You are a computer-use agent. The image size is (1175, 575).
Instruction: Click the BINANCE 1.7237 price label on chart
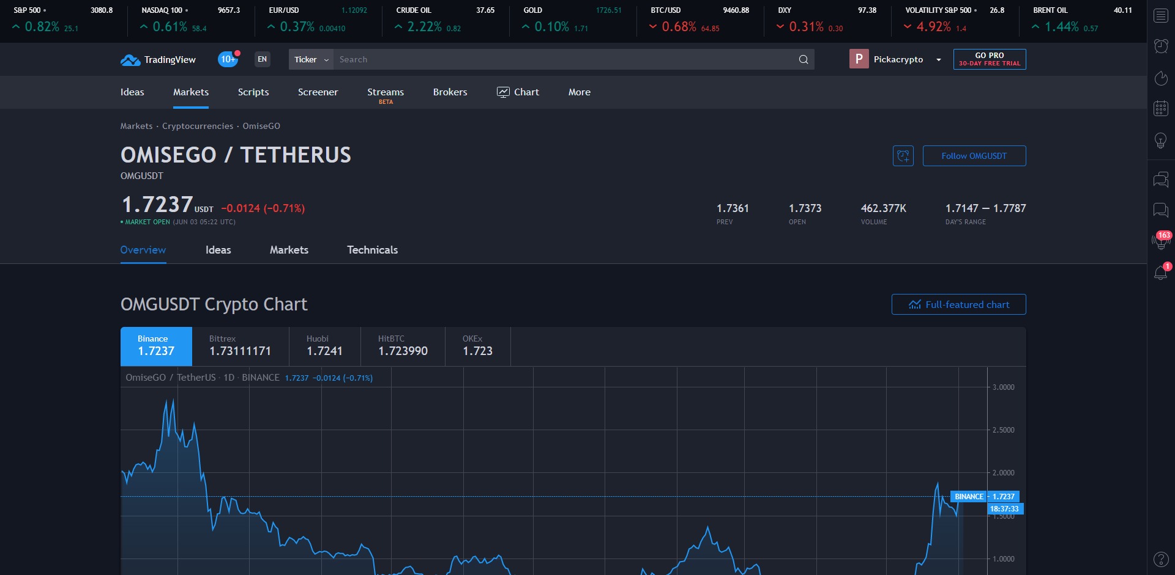click(985, 497)
